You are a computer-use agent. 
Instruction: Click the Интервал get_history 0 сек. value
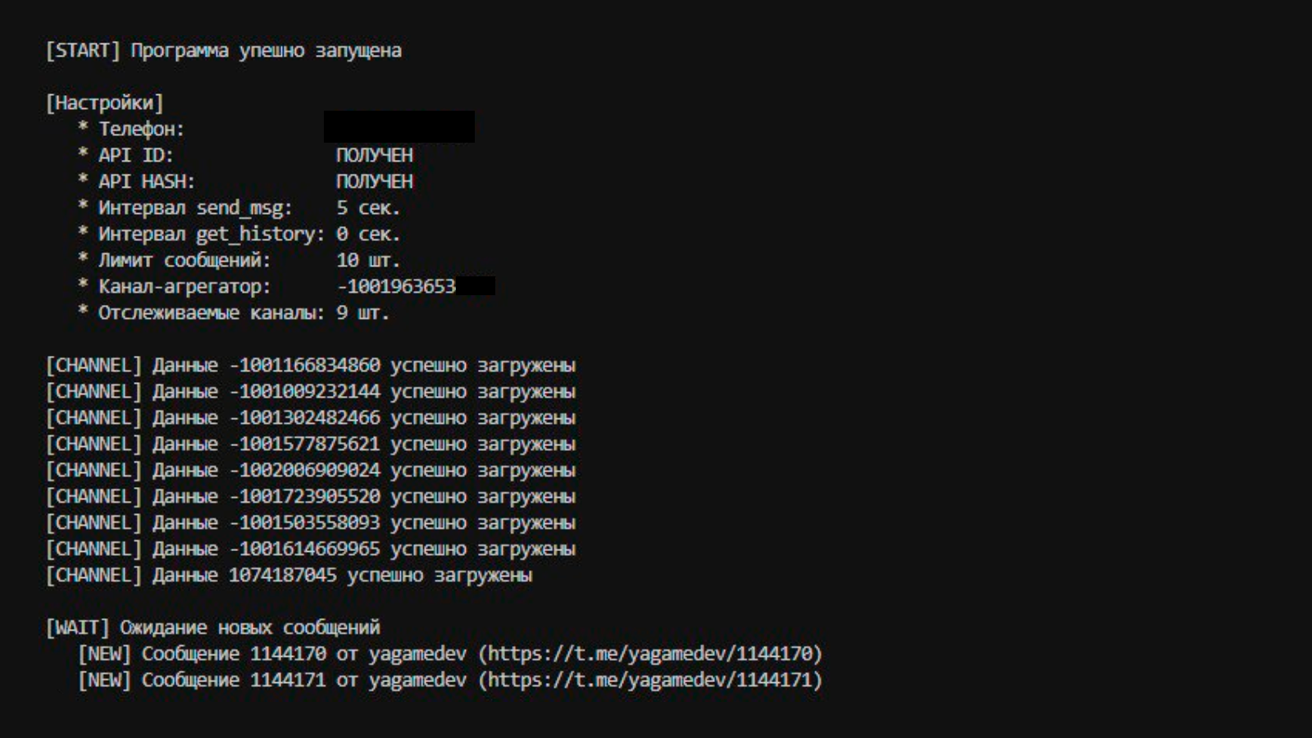(x=368, y=234)
